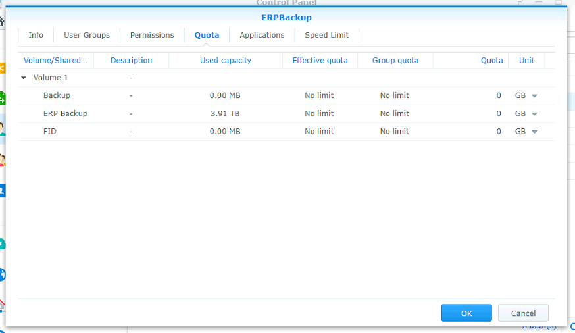Collapse the Volume 1 tree node
Image resolution: width=575 pixels, height=333 pixels.
tap(24, 78)
